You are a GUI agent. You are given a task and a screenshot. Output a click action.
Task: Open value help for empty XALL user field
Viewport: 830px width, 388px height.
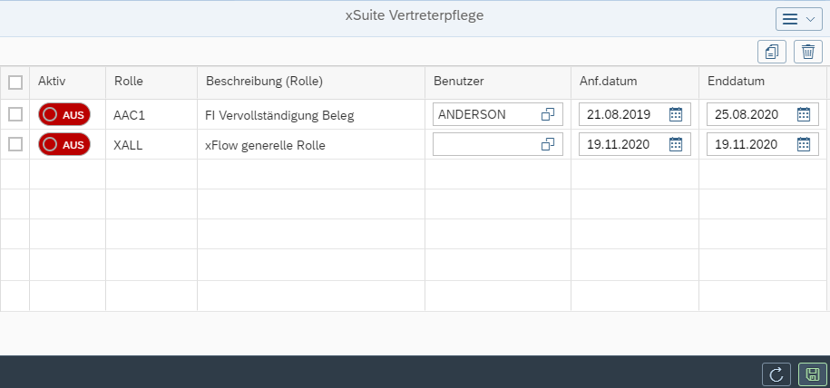pyautogui.click(x=548, y=144)
